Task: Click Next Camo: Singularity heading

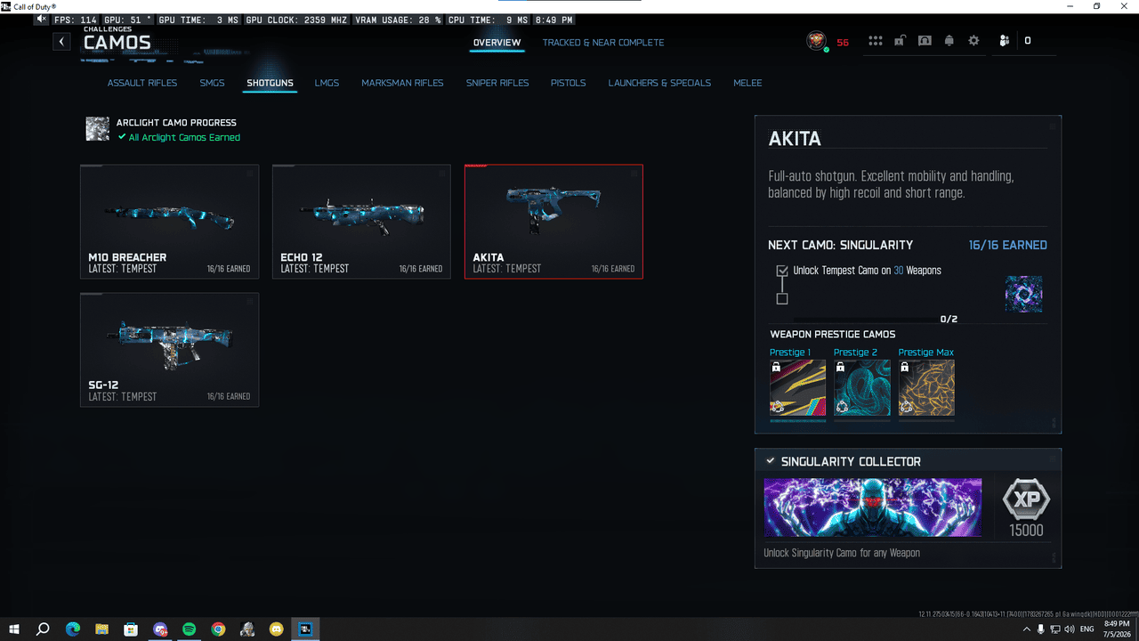Action: (841, 245)
